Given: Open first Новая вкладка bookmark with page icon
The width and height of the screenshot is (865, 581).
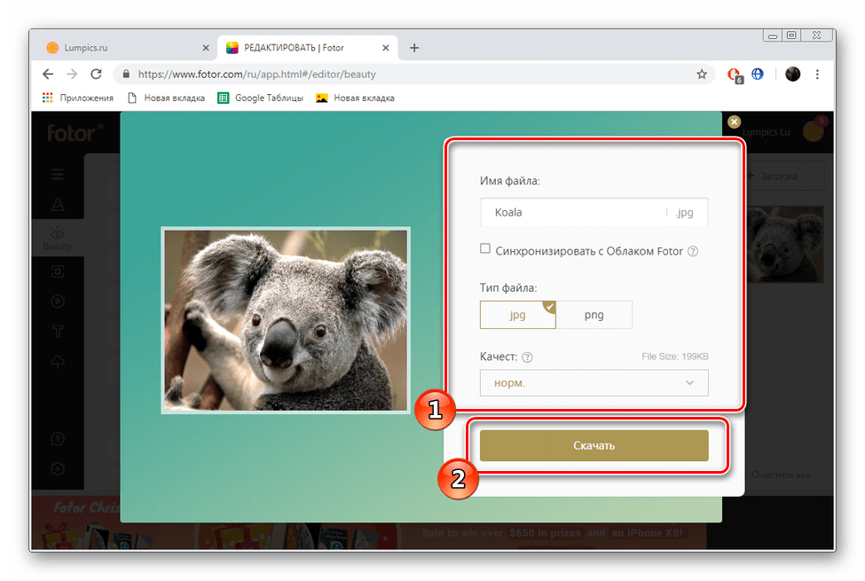Looking at the screenshot, I should 166,98.
